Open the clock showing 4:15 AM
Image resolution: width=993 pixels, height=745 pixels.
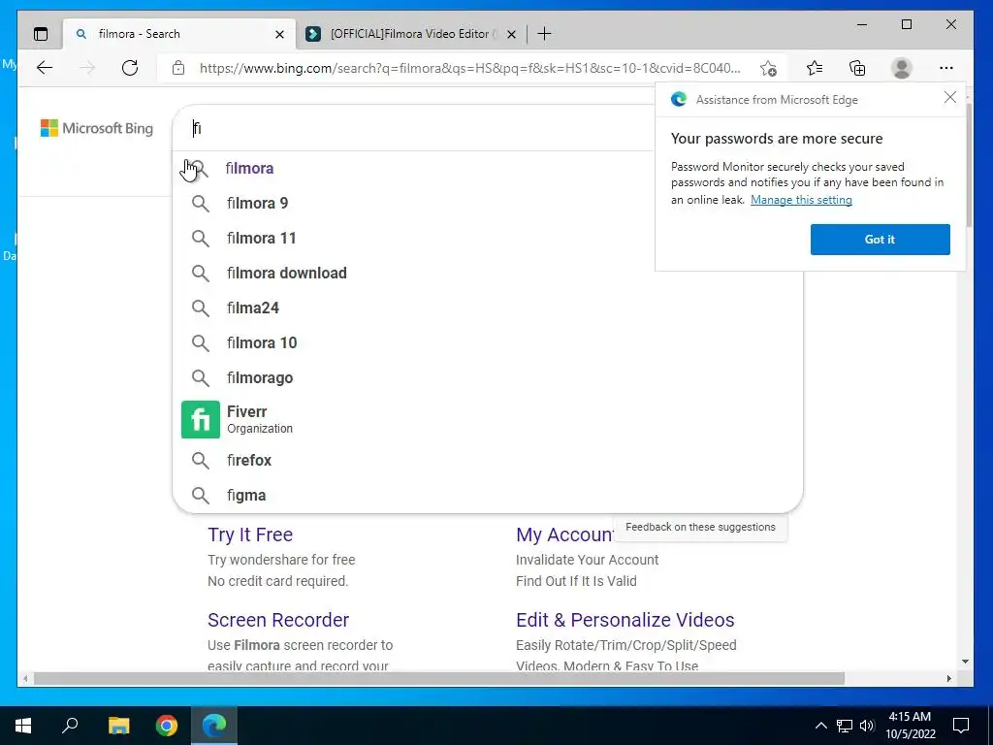(910, 726)
